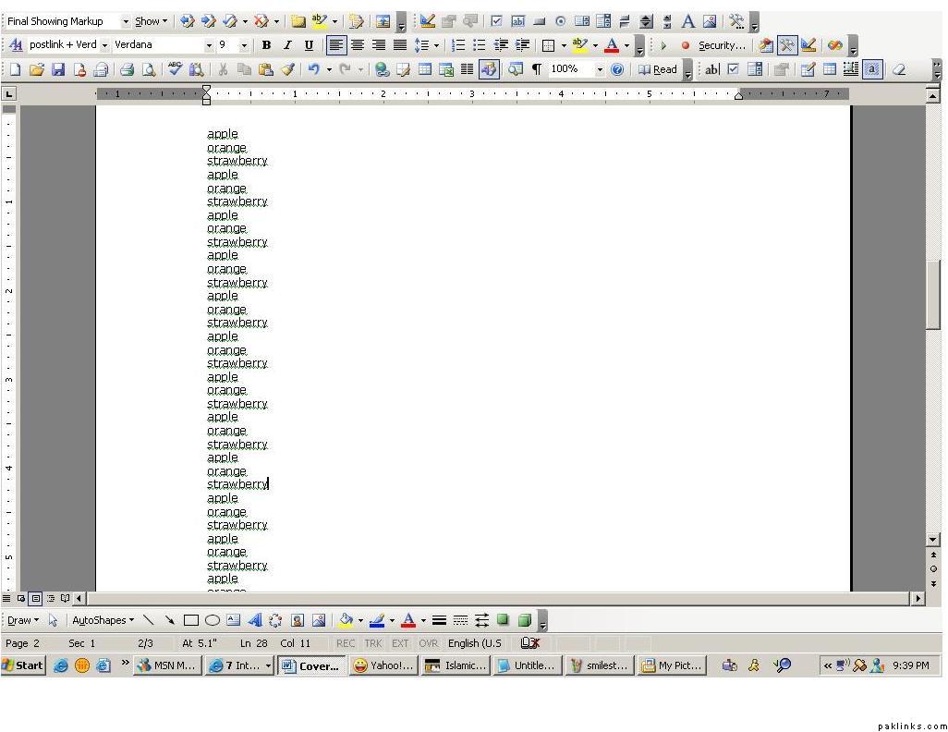Click the Spelling and Grammar check icon
This screenshot has height=732, width=948.
[175, 69]
